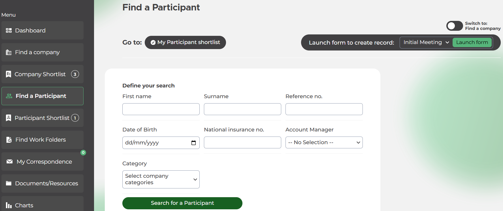Click the Find Work Folders document icon
This screenshot has width=503, height=211.
click(x=9, y=140)
